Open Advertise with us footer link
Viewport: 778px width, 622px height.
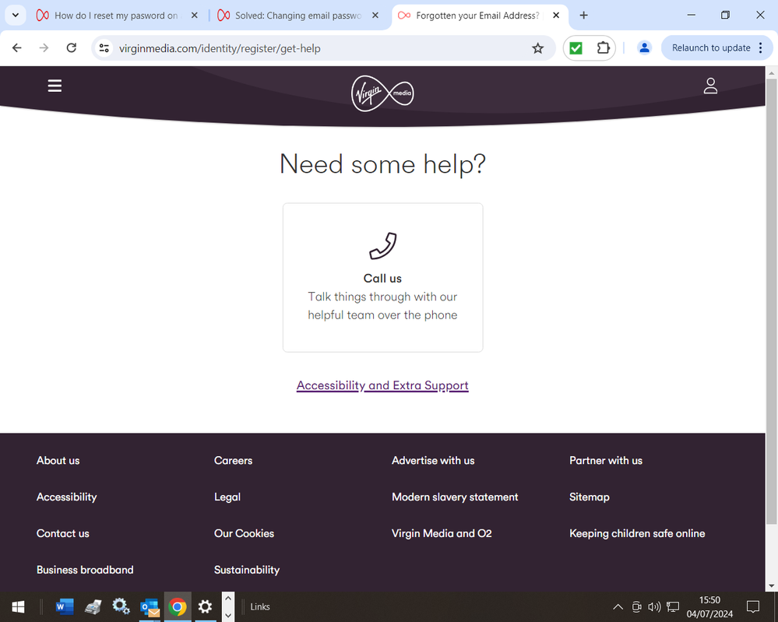pyautogui.click(x=433, y=461)
